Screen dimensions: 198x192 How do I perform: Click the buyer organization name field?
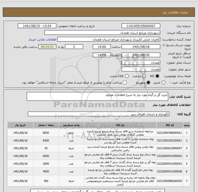[x=102, y=32]
